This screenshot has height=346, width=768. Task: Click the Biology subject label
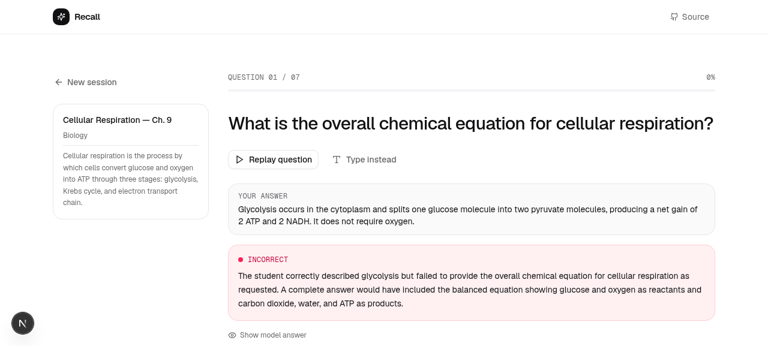pyautogui.click(x=75, y=136)
